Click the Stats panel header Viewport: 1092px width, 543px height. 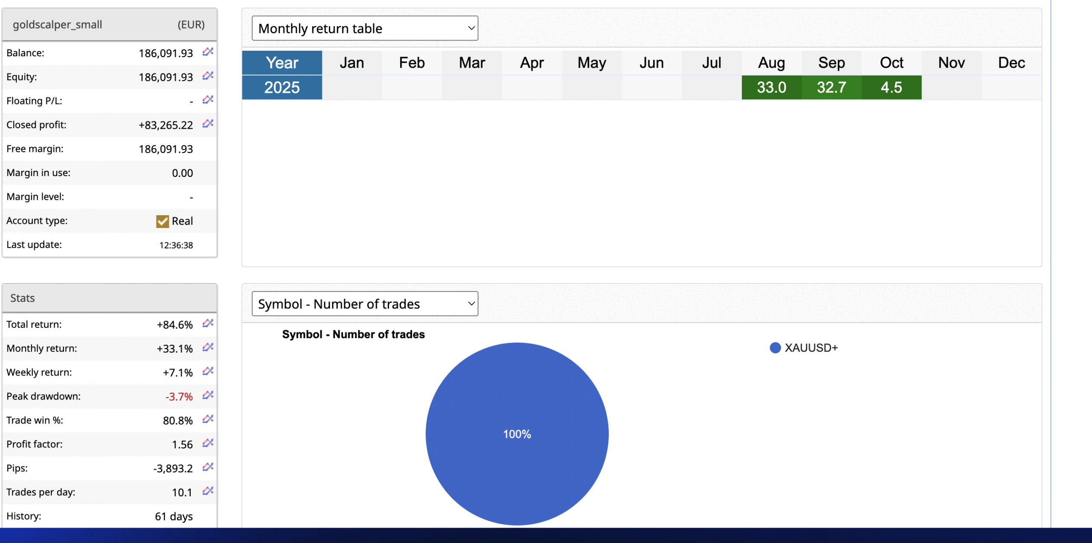tap(110, 298)
